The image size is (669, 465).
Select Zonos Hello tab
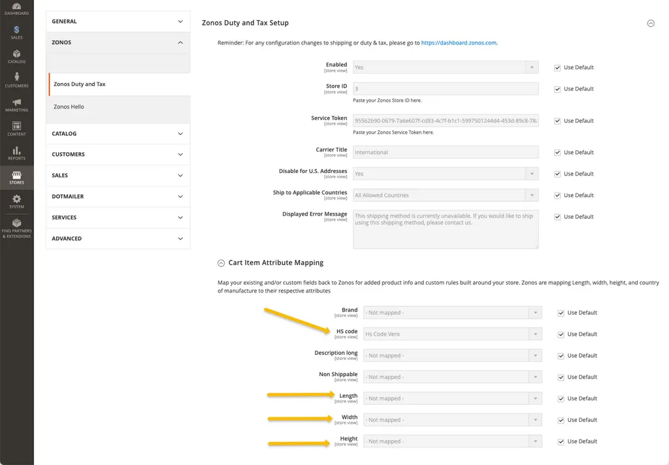(120, 107)
